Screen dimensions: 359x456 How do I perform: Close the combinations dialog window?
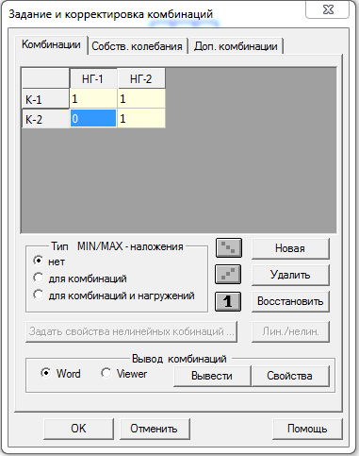tap(328, 9)
